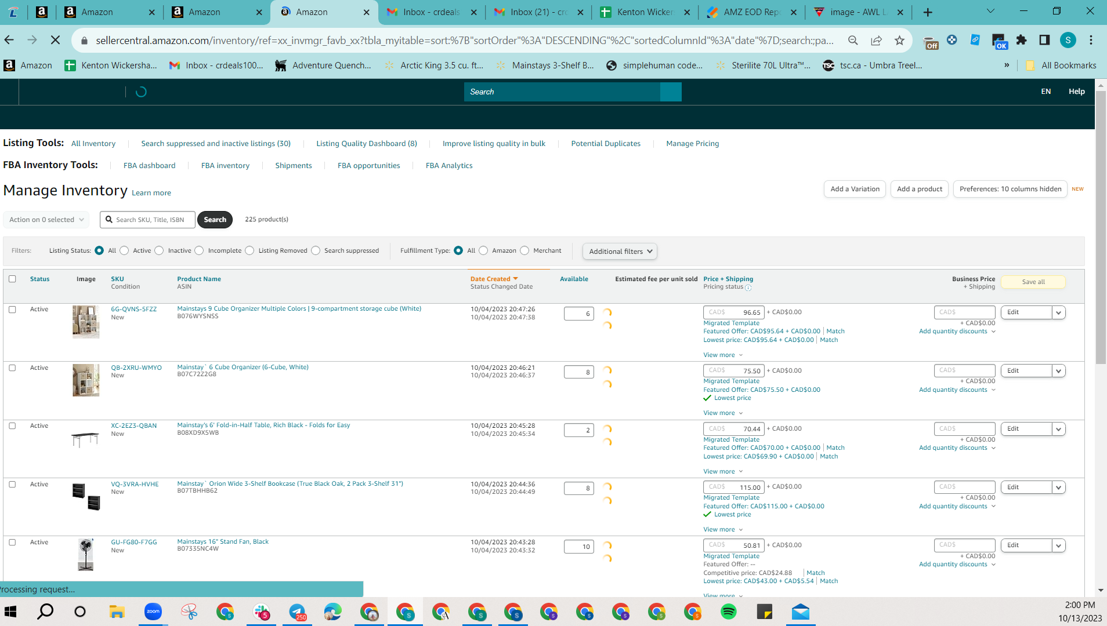
Task: Select the checkbox for SKU 6G-QVNS-5FZZ
Action: [12, 310]
